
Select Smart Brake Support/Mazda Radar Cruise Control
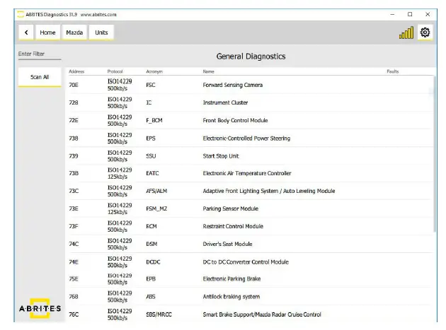[251, 314]
